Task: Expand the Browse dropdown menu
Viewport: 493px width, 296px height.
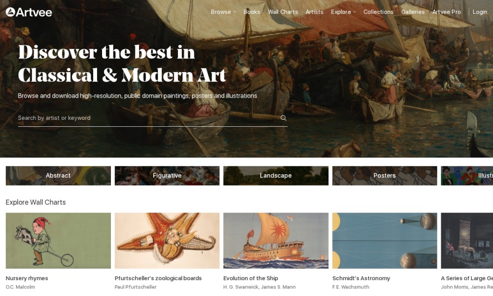Action: pyautogui.click(x=223, y=12)
